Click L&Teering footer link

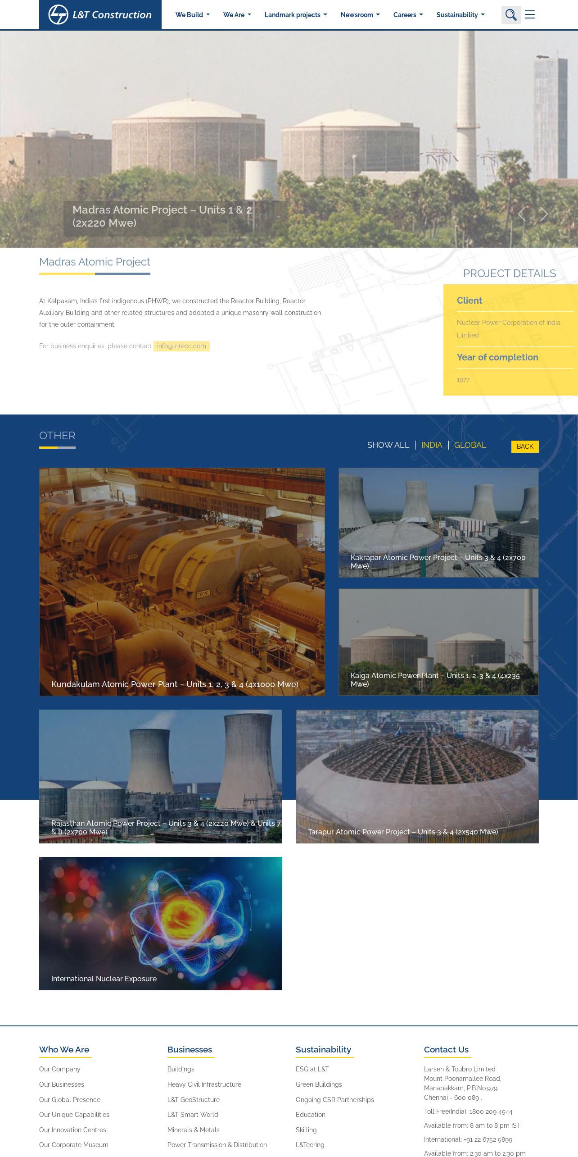(x=310, y=1145)
